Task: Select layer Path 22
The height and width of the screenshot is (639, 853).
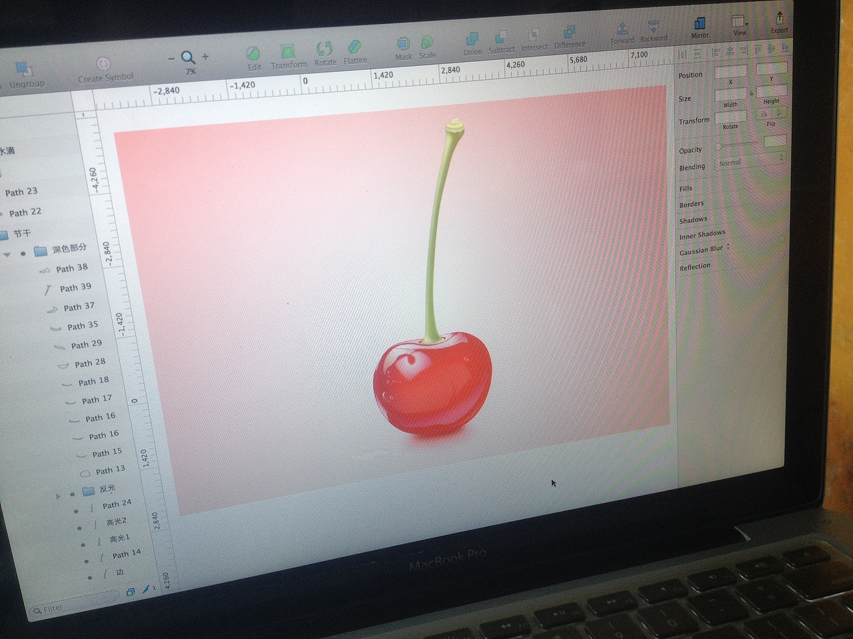Action: pos(25,213)
